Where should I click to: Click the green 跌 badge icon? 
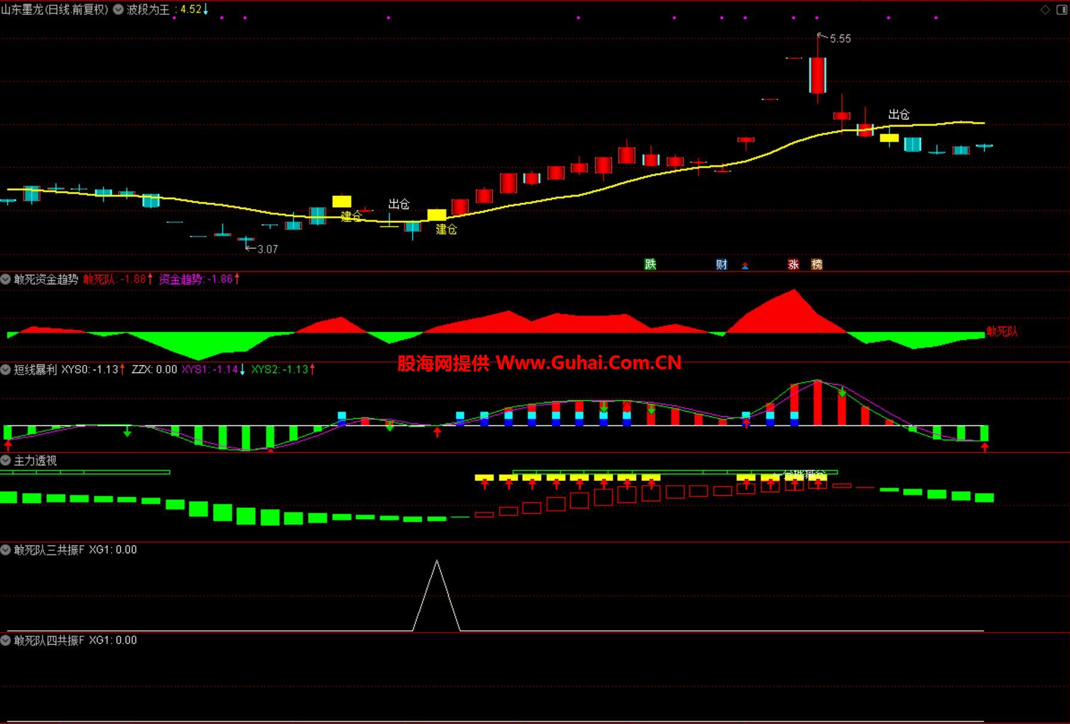coord(650,265)
